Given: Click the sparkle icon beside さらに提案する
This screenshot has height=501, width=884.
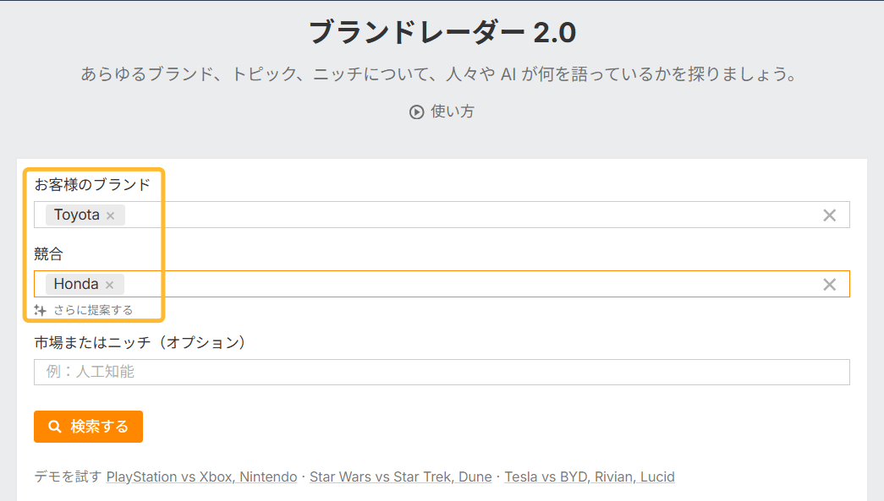Looking at the screenshot, I should click(x=40, y=309).
